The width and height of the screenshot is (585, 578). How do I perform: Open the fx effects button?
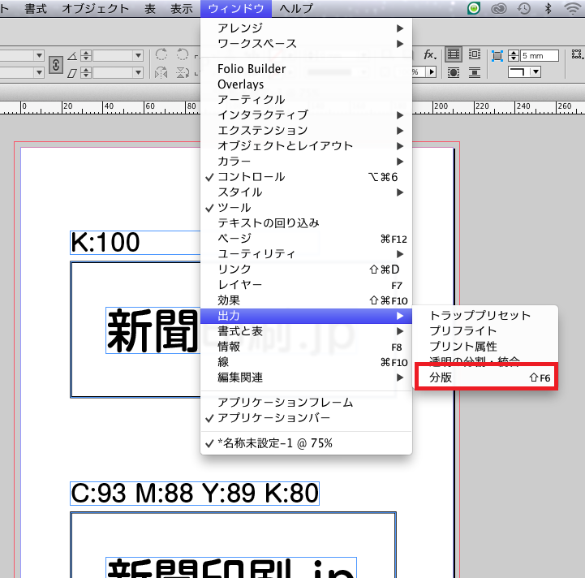click(x=429, y=55)
